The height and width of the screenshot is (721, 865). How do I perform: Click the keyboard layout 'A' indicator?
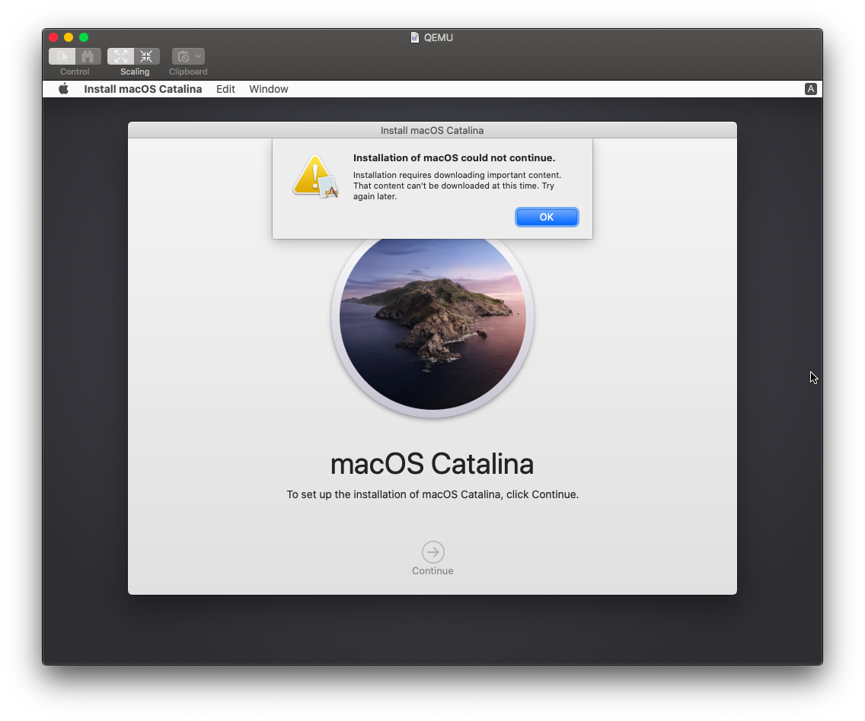(x=811, y=89)
